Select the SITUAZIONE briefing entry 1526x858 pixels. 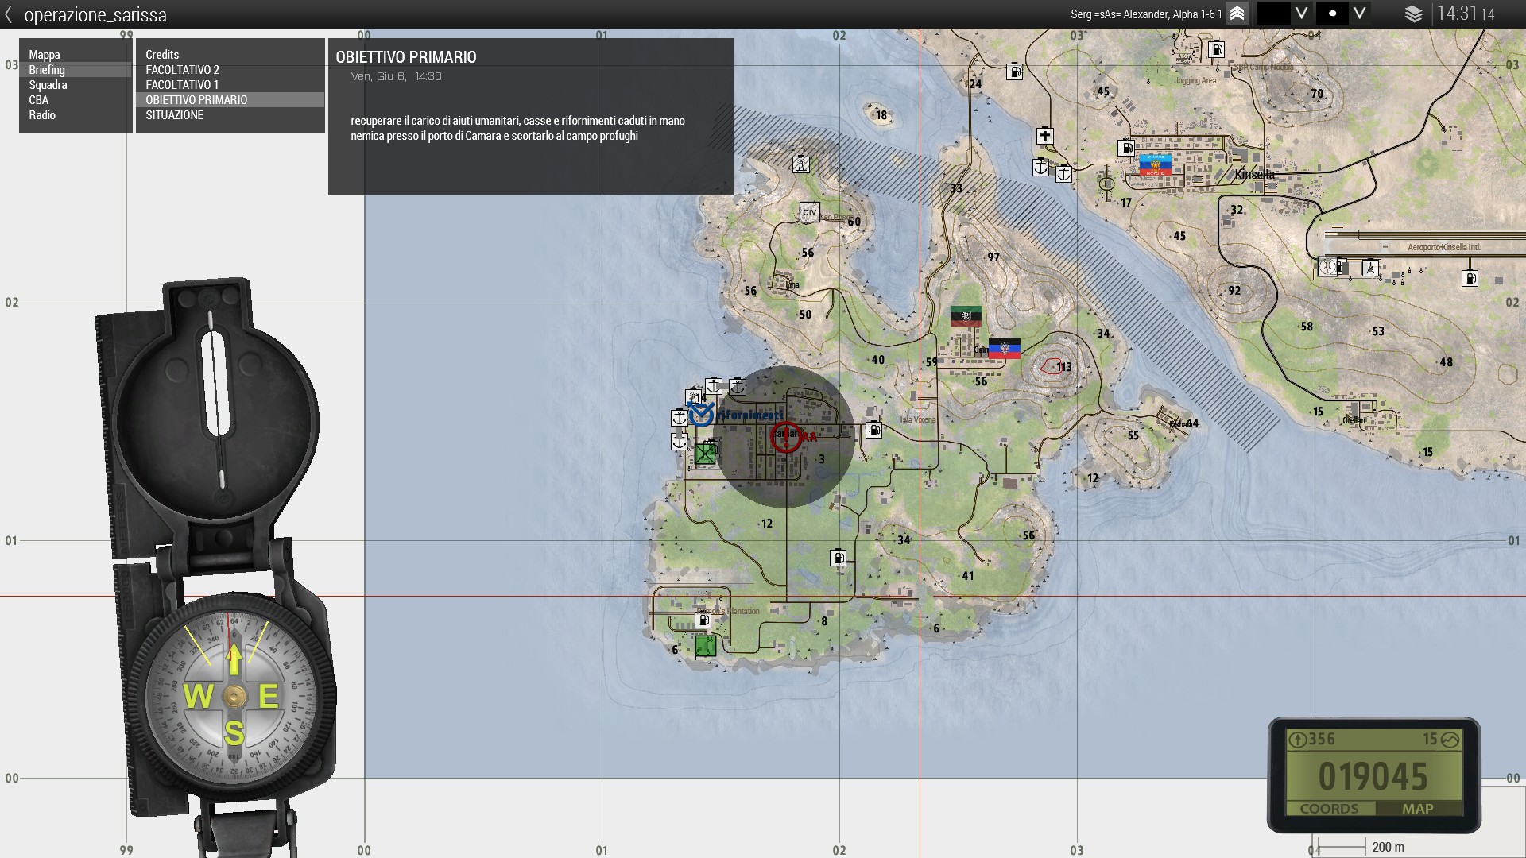[x=230, y=115]
